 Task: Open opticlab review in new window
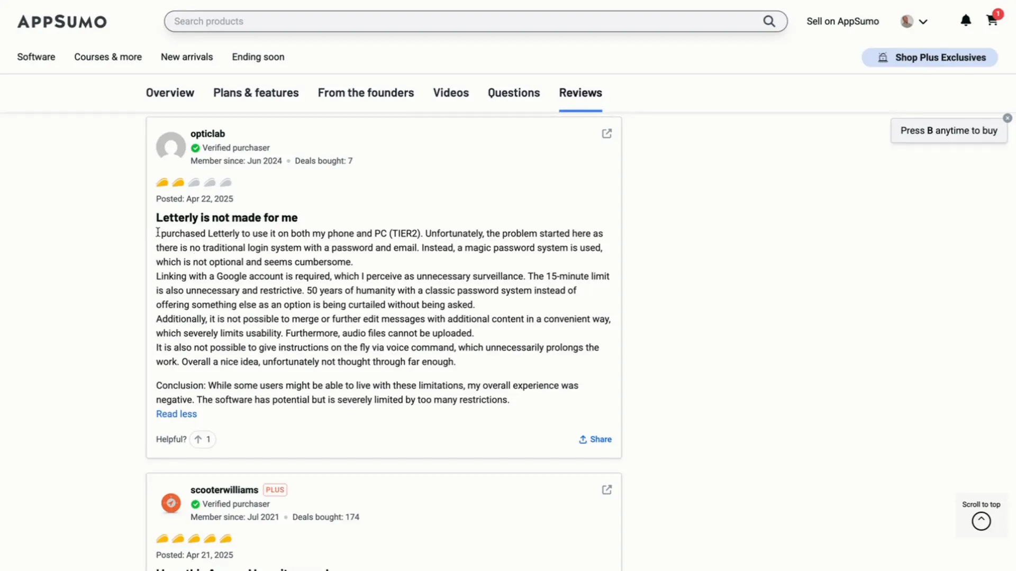coord(607,134)
